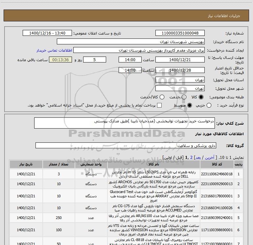Select item code 2231100092900013
Viewport: 253px width, 245px height.
[217, 184]
